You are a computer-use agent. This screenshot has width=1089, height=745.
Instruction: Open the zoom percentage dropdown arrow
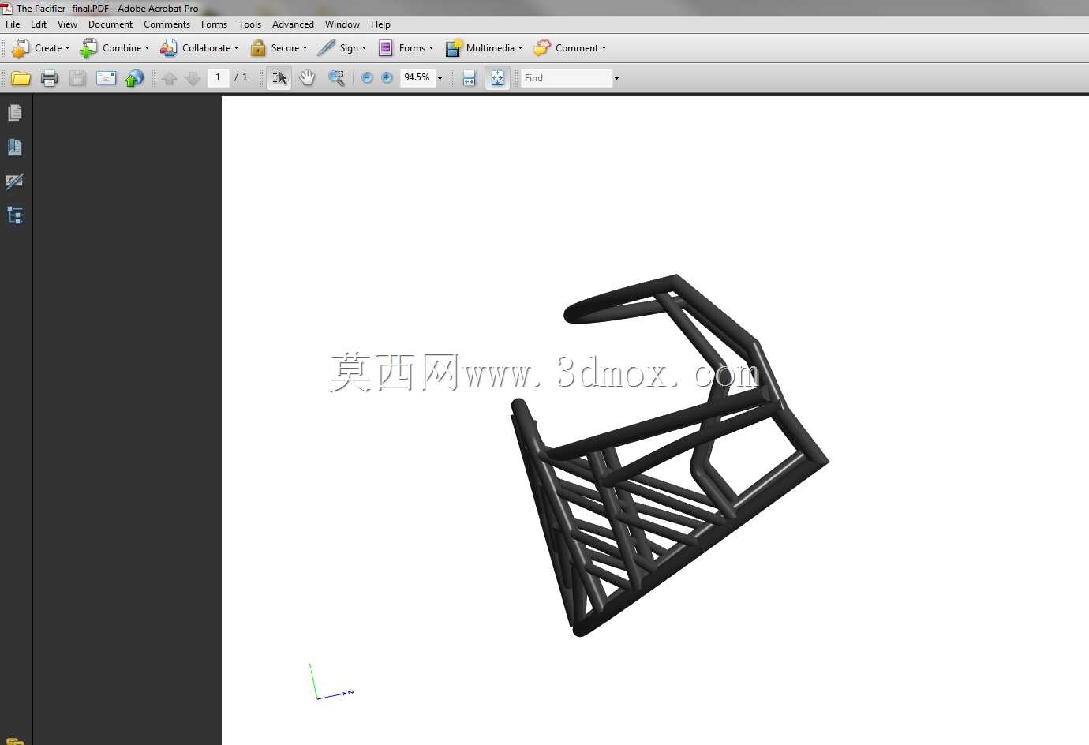[440, 78]
